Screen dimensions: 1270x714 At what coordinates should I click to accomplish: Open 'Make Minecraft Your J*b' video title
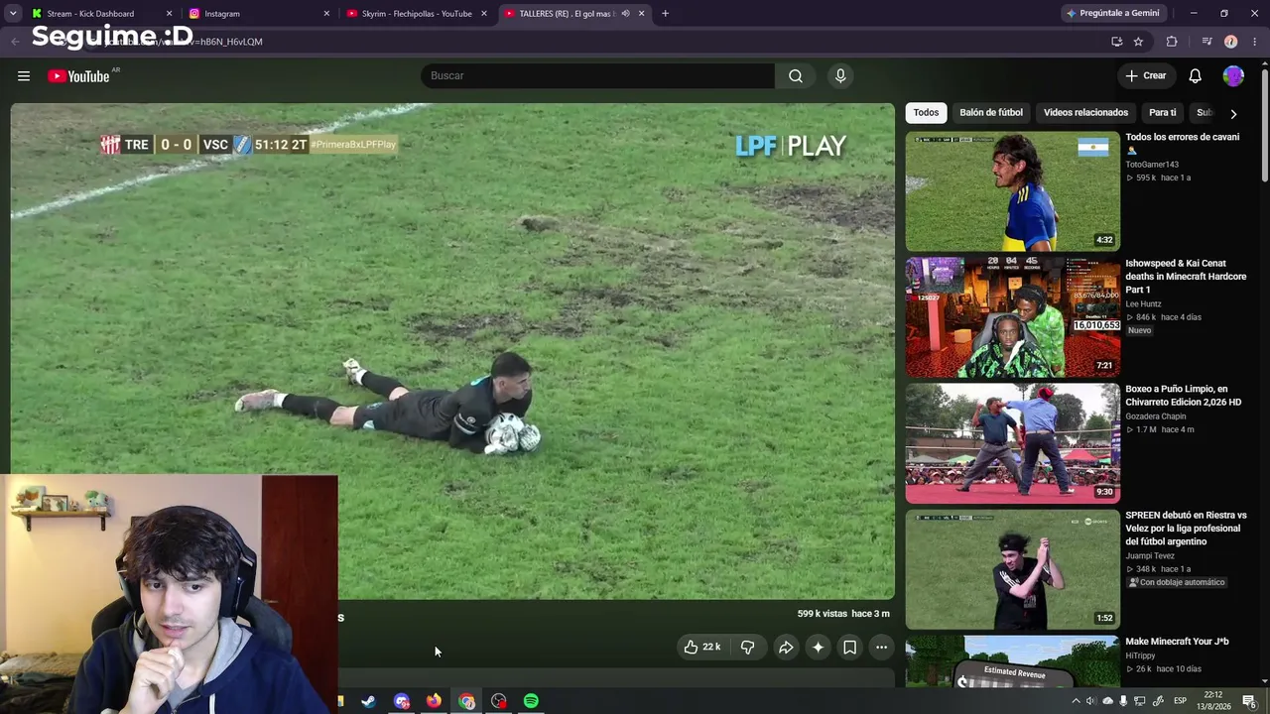pyautogui.click(x=1177, y=642)
